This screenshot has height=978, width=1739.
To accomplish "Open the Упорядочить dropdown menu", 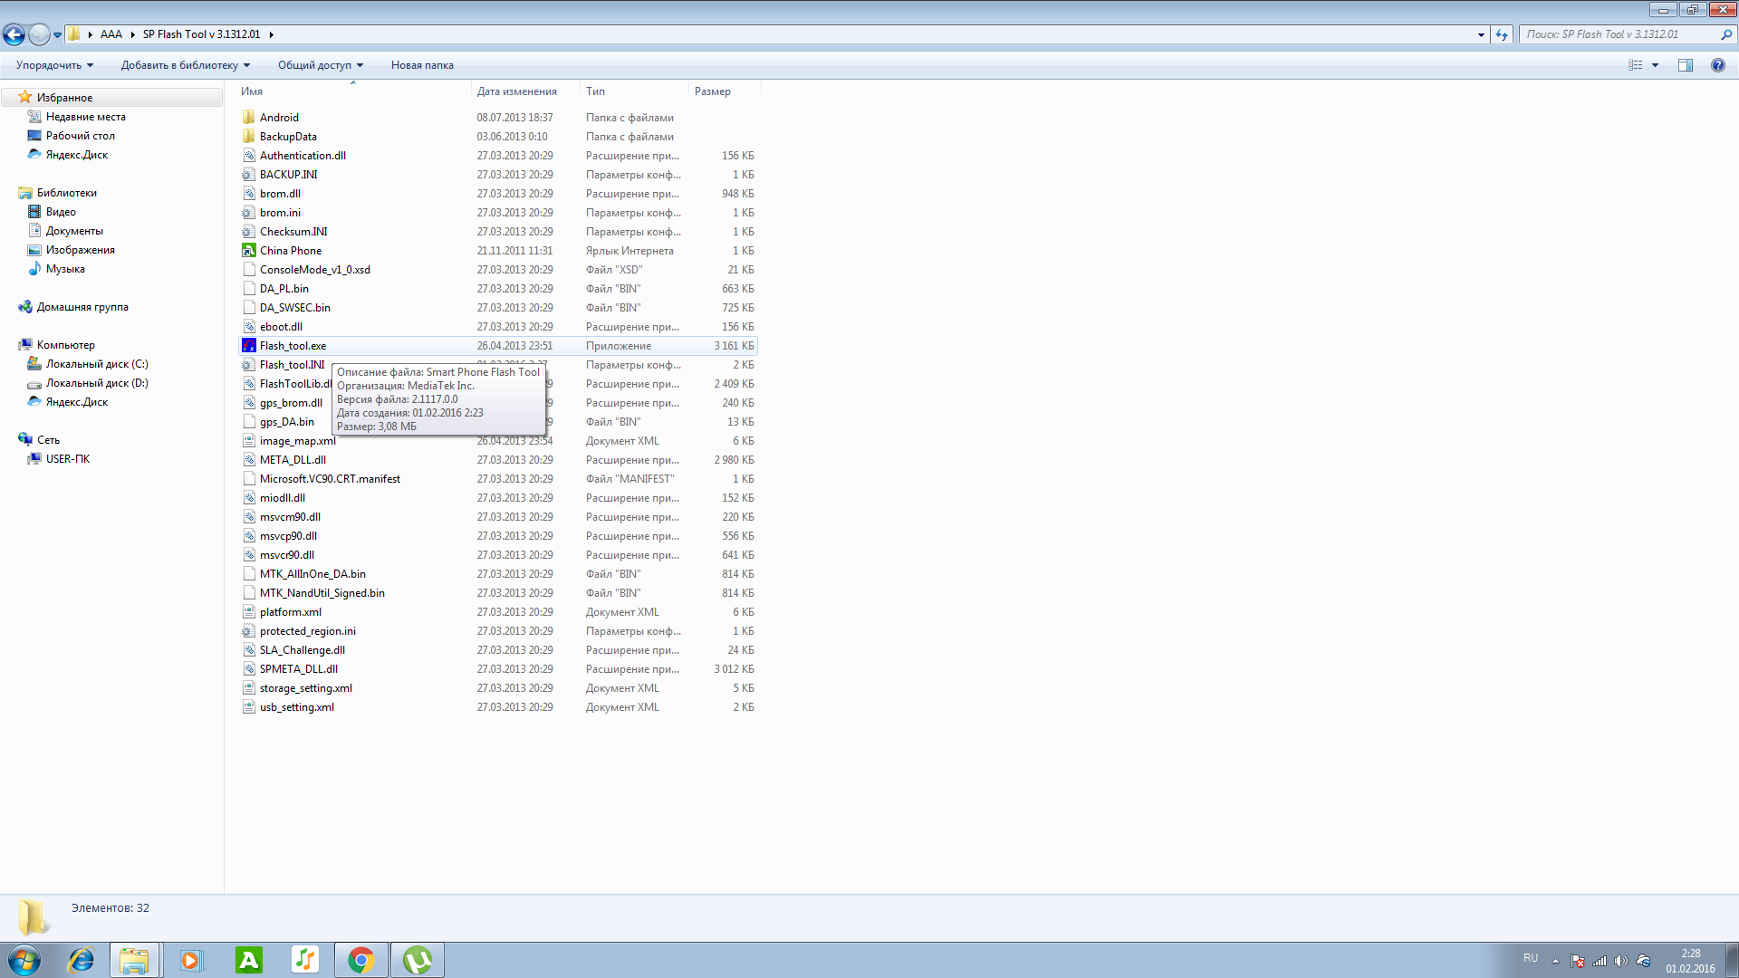I will (x=54, y=65).
